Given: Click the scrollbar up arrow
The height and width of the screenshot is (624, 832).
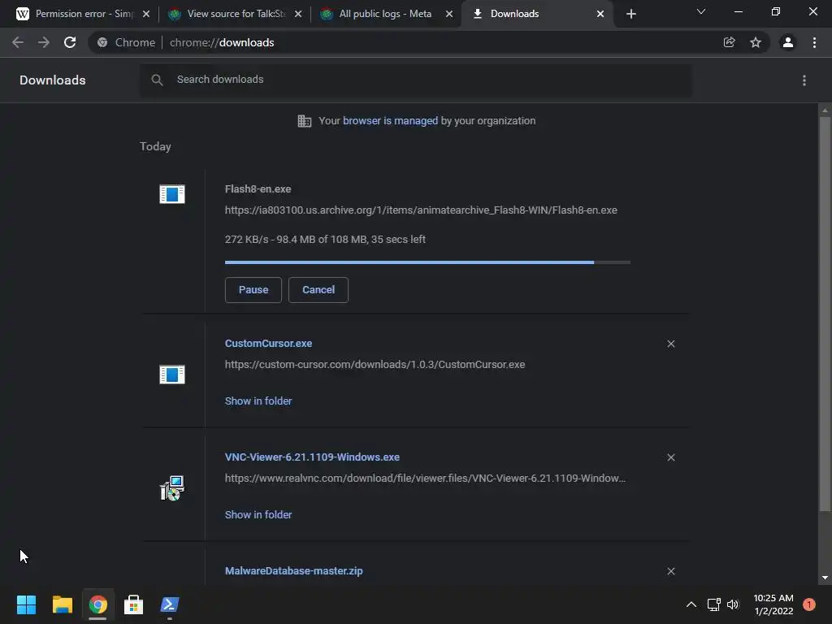Looking at the screenshot, I should point(825,110).
